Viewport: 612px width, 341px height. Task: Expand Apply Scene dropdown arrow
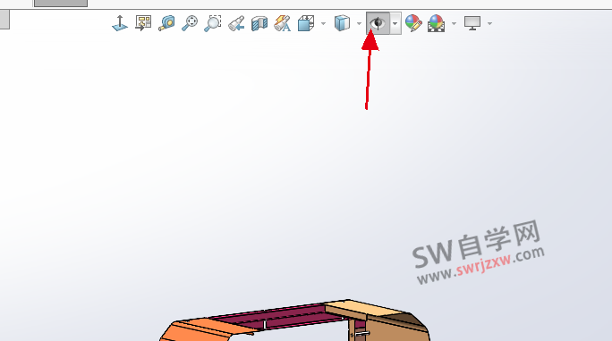point(454,24)
